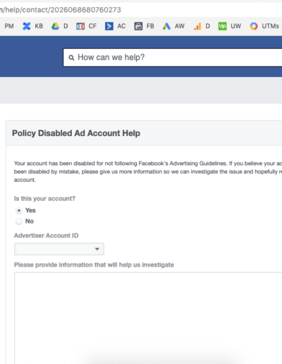Click the UTMs bookmark label
Screen dimensions: 282x364
[x=270, y=26]
